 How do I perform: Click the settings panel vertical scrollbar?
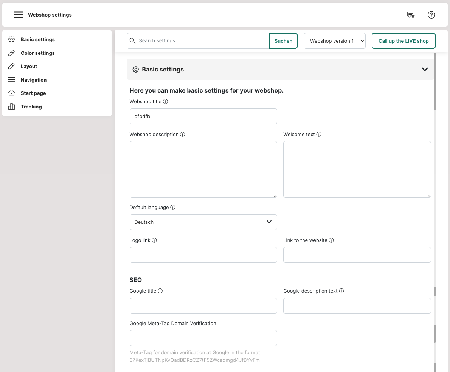click(435, 81)
